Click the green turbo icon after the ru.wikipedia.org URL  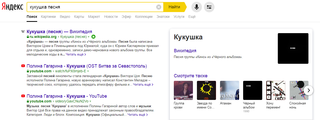[93, 37]
